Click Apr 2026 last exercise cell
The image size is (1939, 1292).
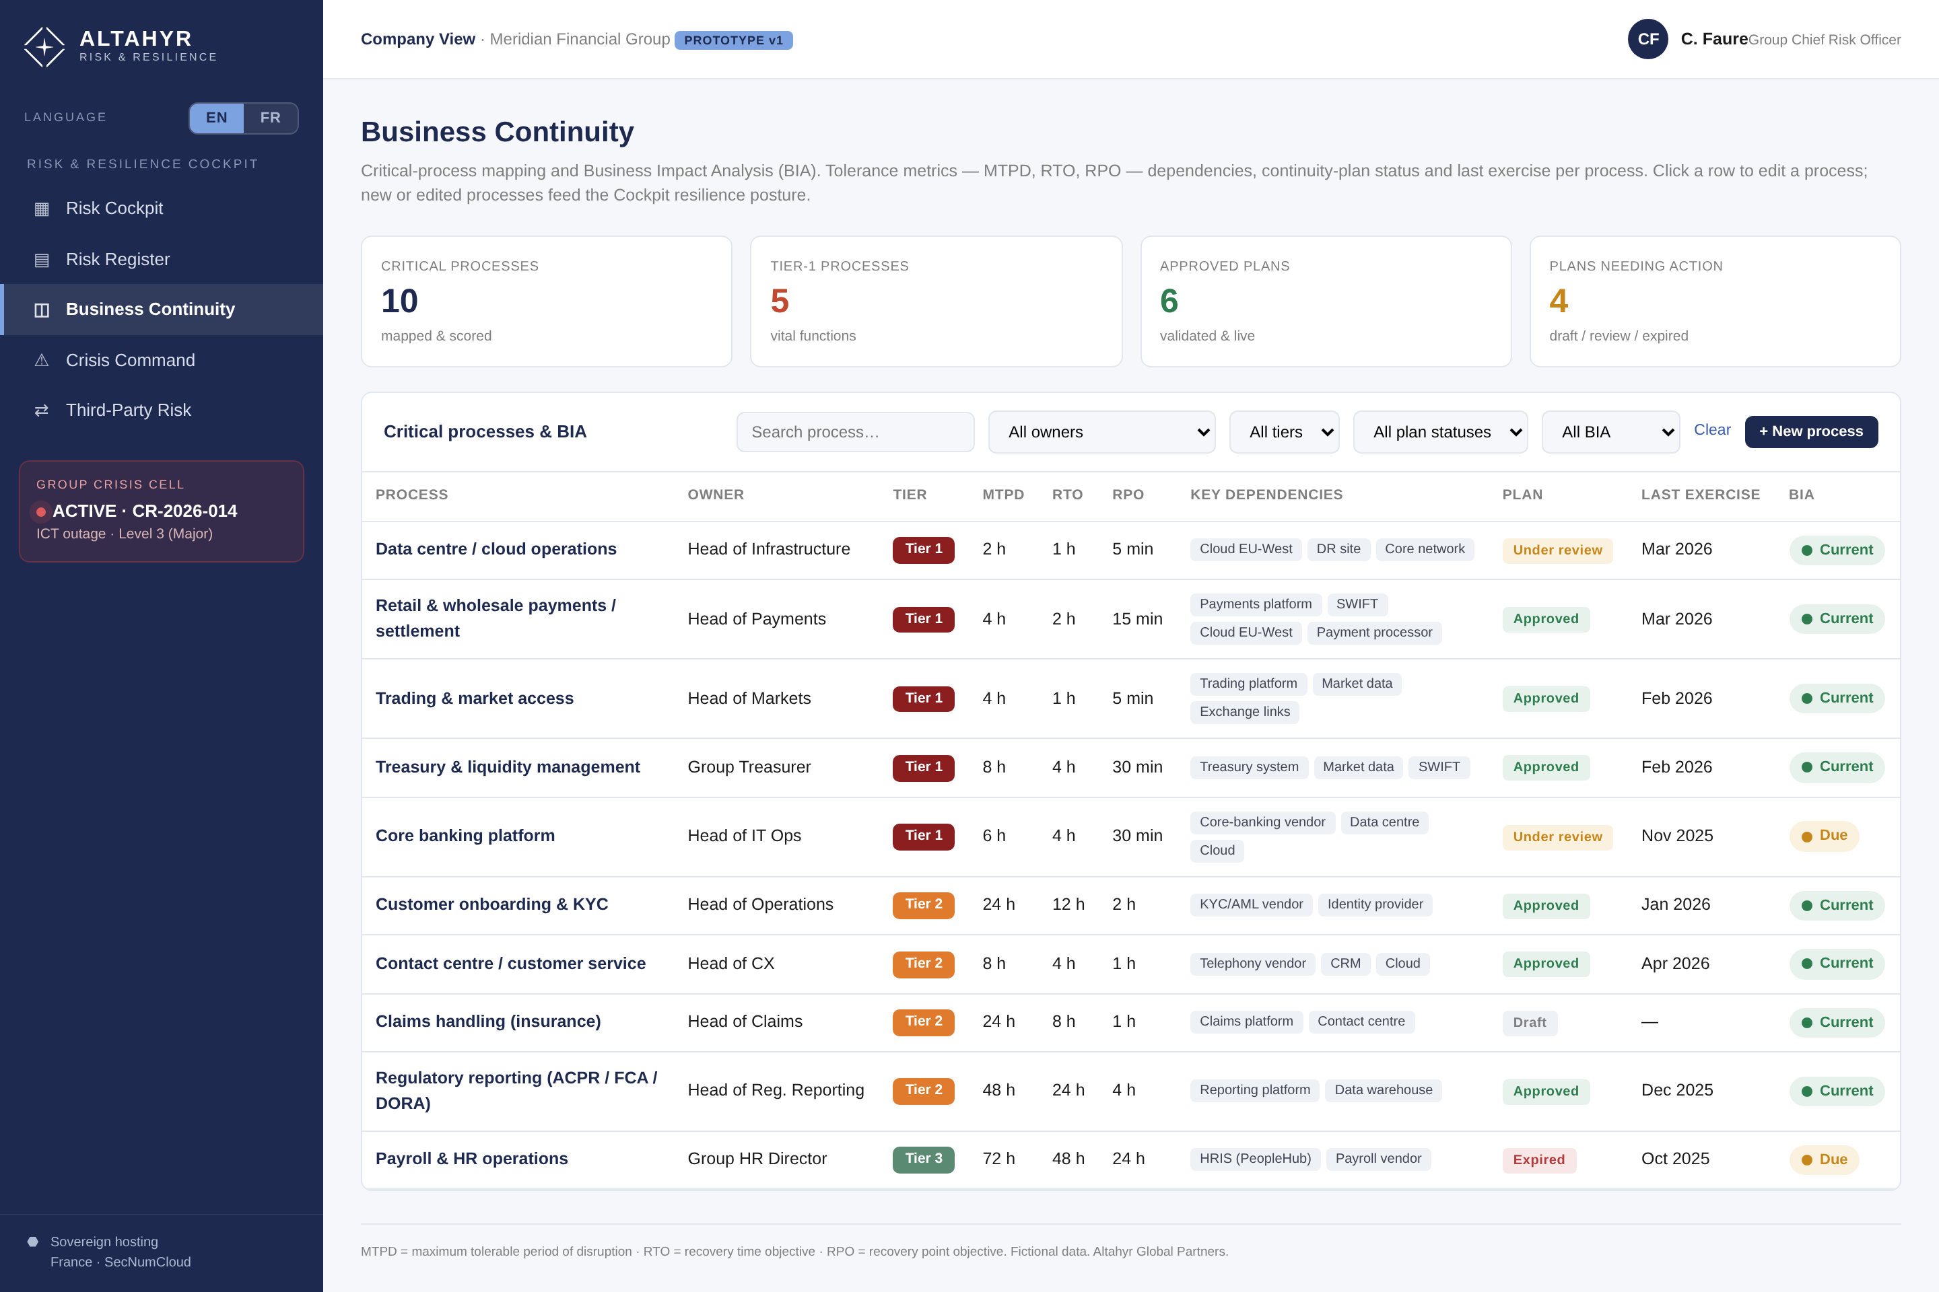1674,964
